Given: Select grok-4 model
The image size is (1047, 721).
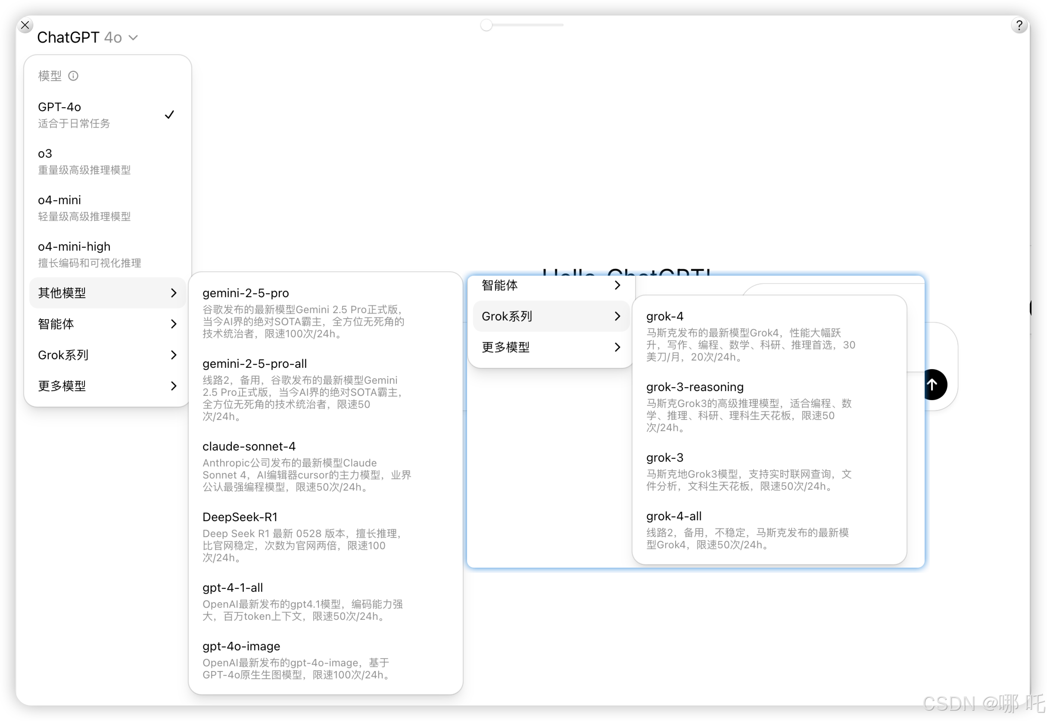Looking at the screenshot, I should [769, 336].
